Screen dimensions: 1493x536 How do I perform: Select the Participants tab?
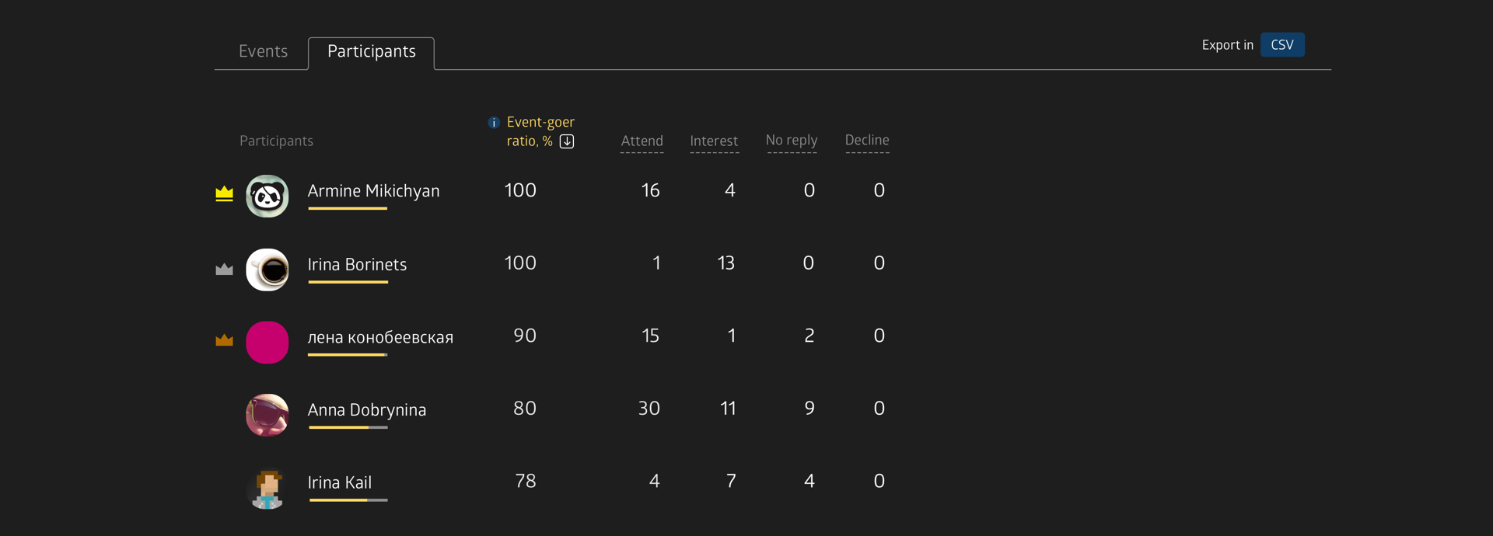[x=371, y=51]
